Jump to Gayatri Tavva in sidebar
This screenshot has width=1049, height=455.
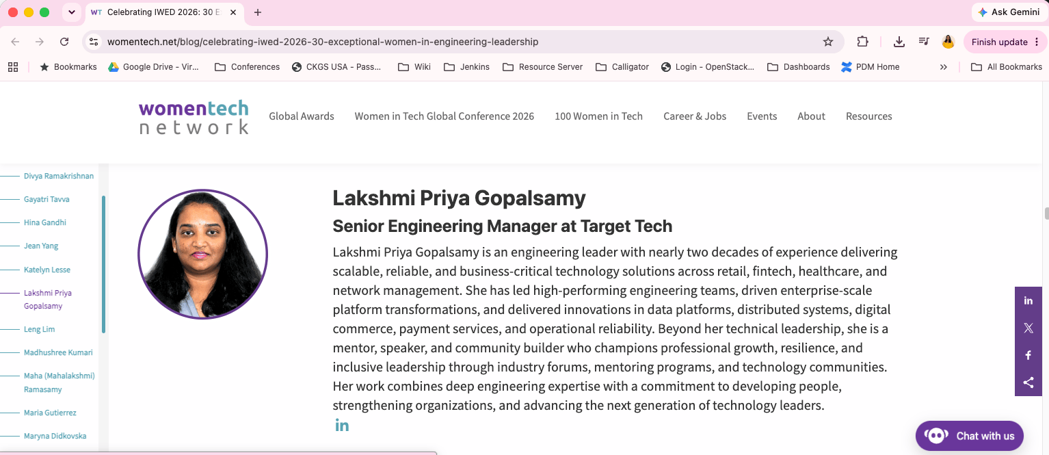(x=47, y=199)
